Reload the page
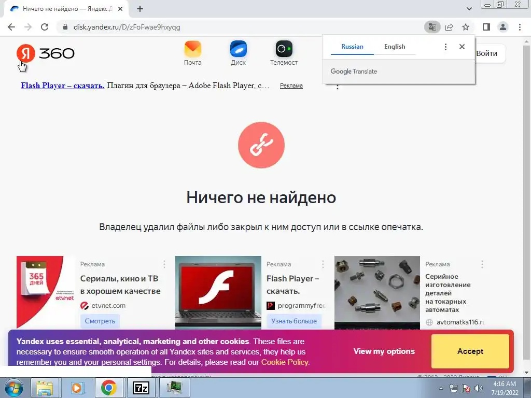This screenshot has height=398, width=531. pyautogui.click(x=45, y=27)
